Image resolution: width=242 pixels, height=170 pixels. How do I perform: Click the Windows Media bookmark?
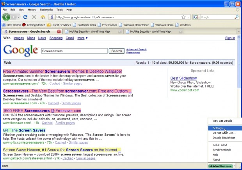162,25
